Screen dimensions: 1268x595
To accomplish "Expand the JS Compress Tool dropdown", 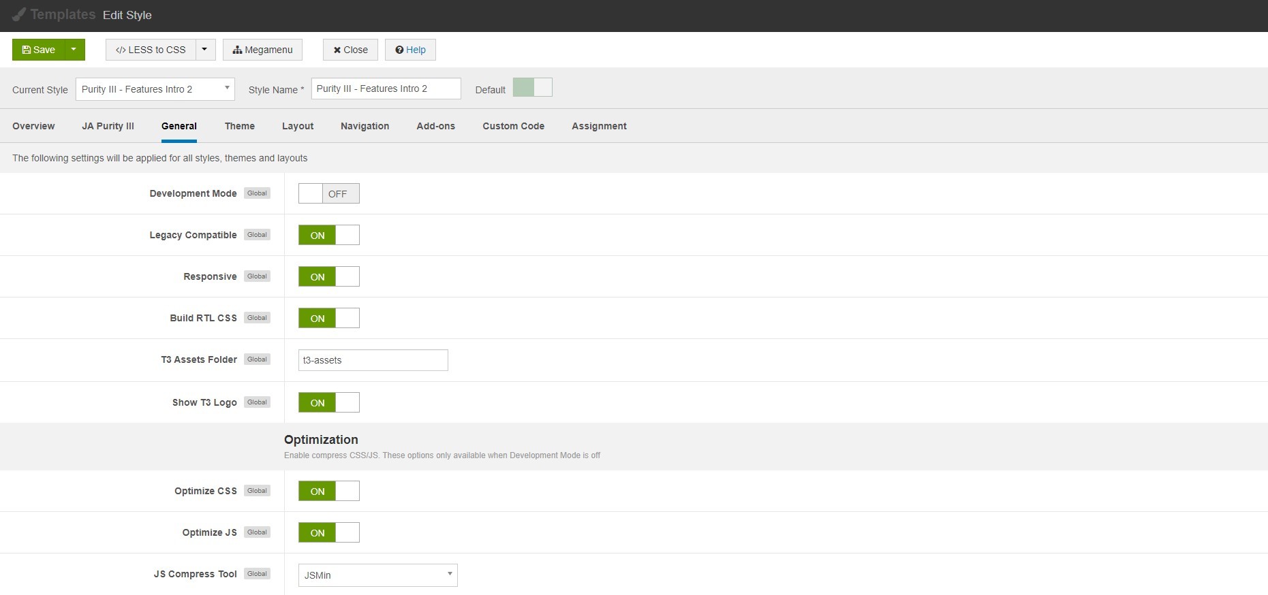I will 377,575.
